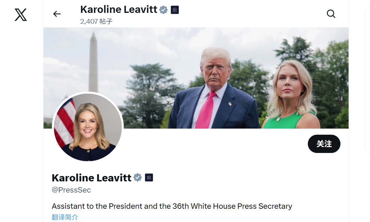Click the large Karoline Leavitt profile name
370x222 pixels.
point(91,178)
